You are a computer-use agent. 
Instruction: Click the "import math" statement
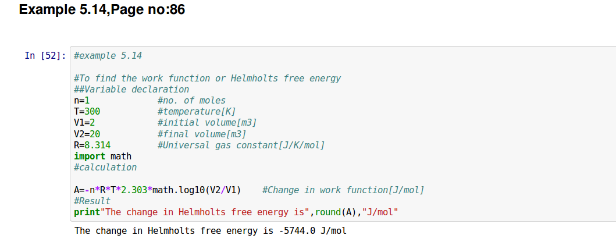point(103,156)
